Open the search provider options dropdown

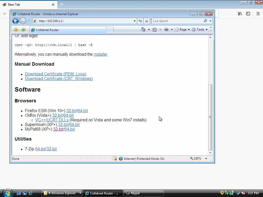[211, 21]
